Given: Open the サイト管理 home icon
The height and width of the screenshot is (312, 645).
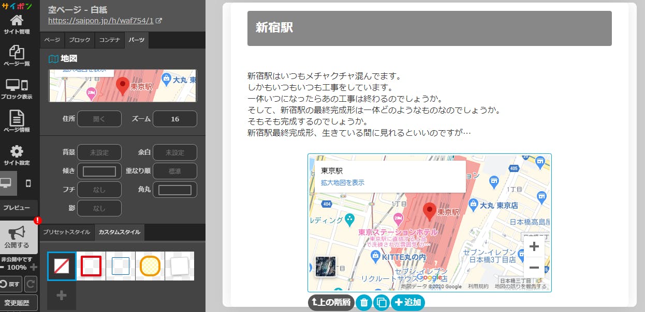Looking at the screenshot, I should coord(17,24).
